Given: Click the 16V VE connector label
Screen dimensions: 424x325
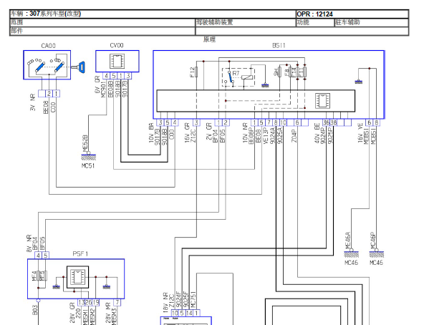Looking at the screenshot, I should pyautogui.click(x=360, y=133).
